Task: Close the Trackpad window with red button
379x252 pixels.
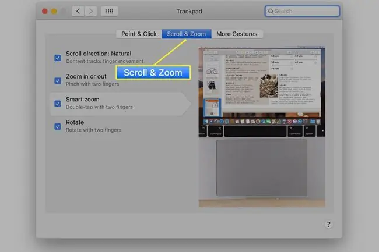Action: [45, 11]
